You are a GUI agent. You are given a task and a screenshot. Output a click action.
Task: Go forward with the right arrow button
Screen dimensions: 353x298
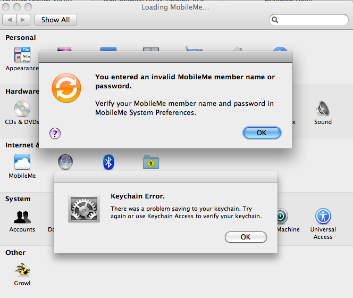(23, 20)
